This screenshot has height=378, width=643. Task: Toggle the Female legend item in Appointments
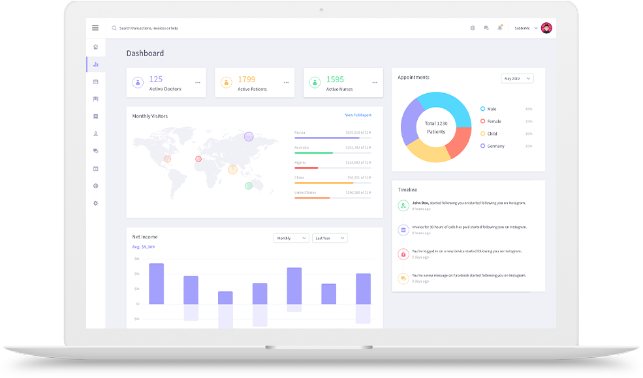pyautogui.click(x=494, y=121)
